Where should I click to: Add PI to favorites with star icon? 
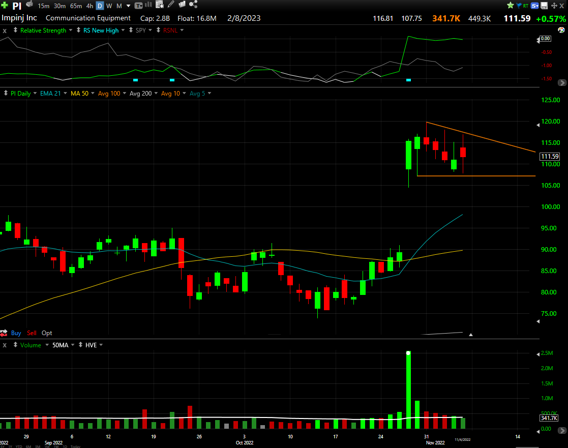[511, 5]
